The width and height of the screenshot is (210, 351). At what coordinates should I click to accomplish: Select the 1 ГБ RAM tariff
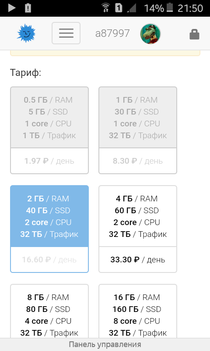[138, 130]
